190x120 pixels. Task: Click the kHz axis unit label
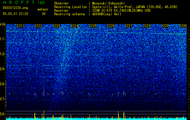click(3, 24)
